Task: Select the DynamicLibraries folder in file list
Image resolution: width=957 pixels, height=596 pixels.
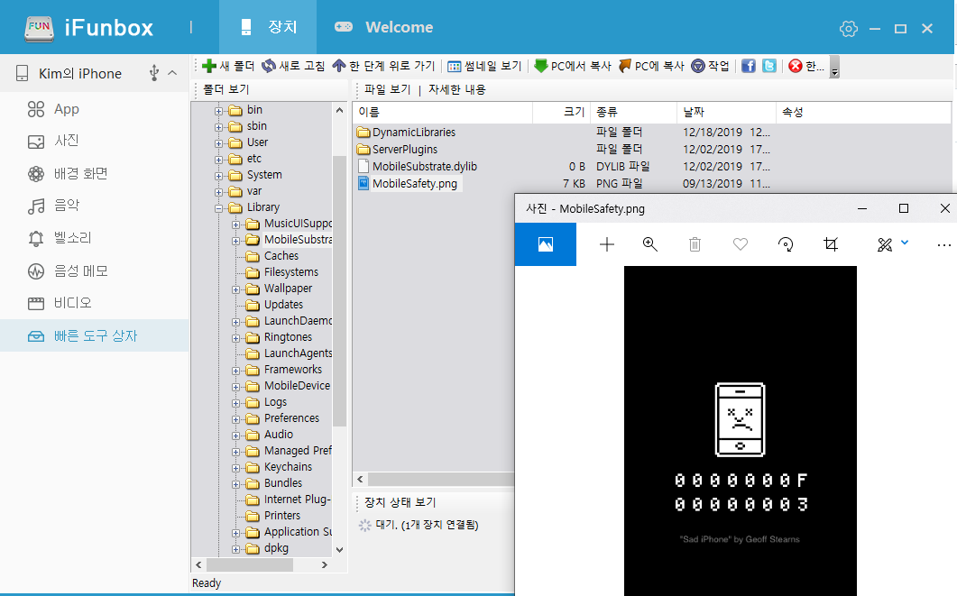Action: coord(413,133)
